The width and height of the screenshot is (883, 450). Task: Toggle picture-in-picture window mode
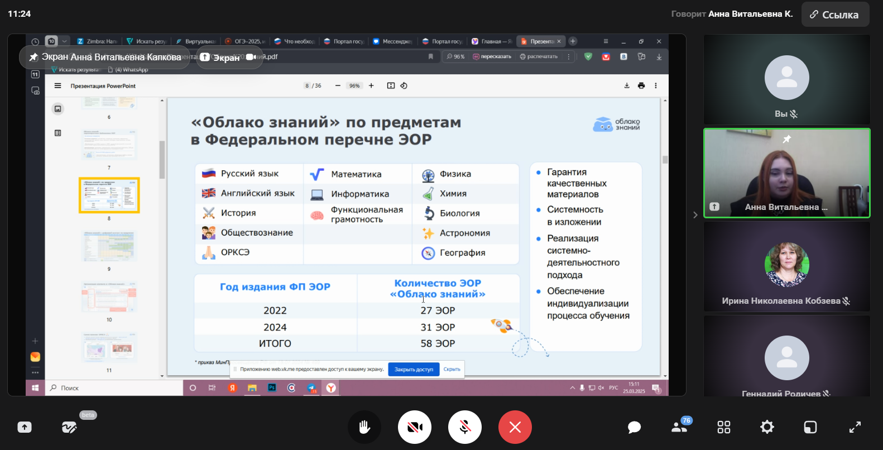[810, 427]
